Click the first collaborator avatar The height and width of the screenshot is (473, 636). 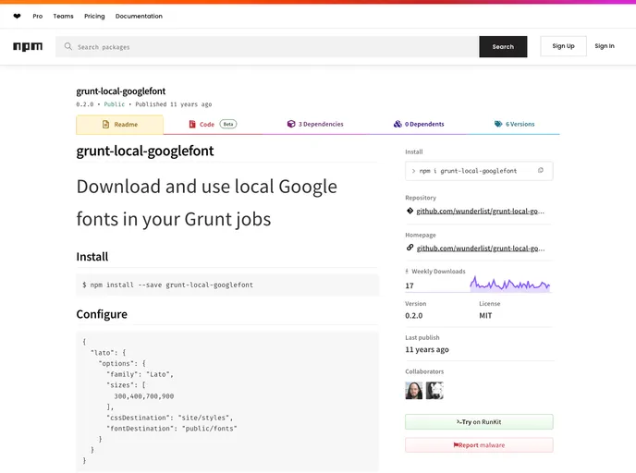click(x=414, y=391)
